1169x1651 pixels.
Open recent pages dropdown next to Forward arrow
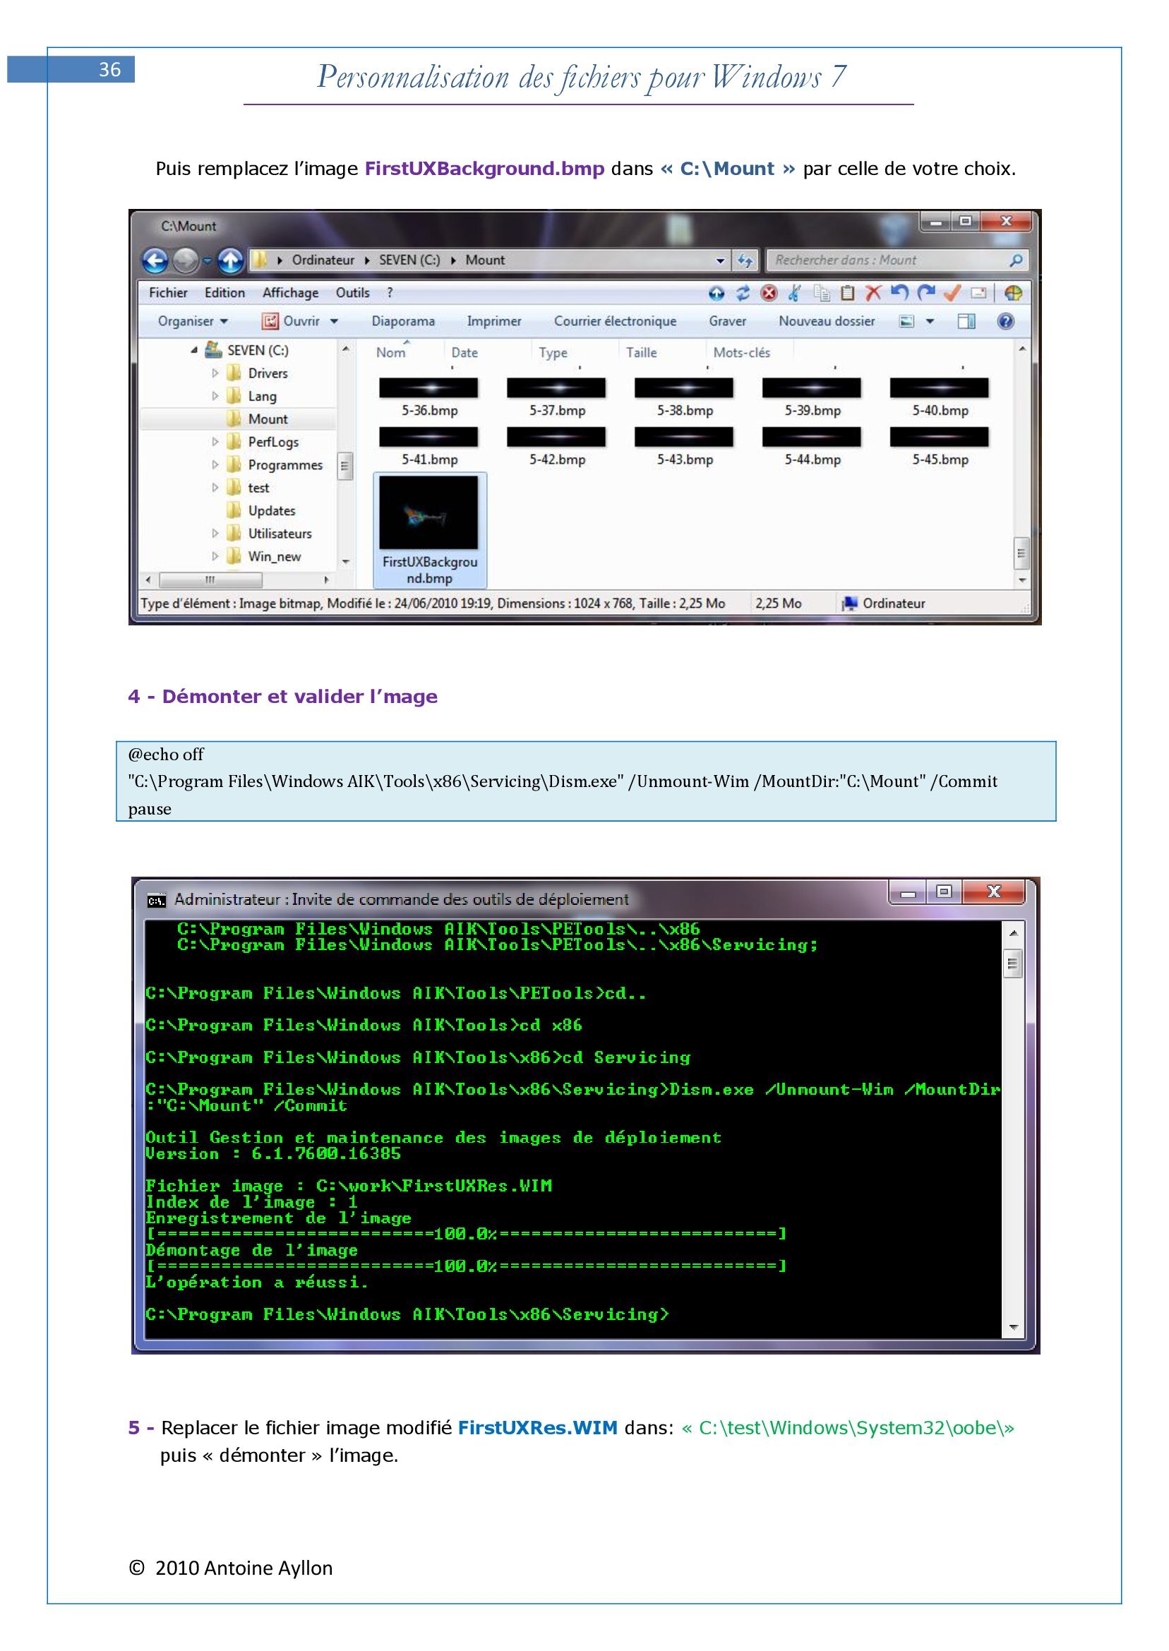(x=208, y=260)
